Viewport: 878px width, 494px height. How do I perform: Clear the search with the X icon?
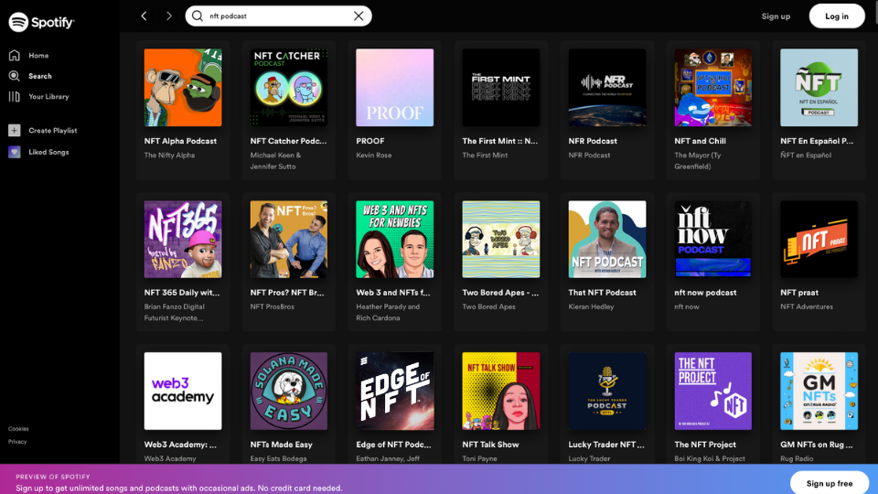click(x=359, y=16)
